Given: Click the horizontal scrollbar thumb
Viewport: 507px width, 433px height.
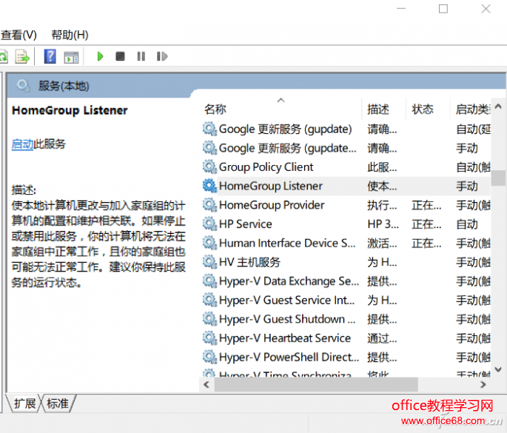Looking at the screenshot, I should pyautogui.click(x=316, y=385).
